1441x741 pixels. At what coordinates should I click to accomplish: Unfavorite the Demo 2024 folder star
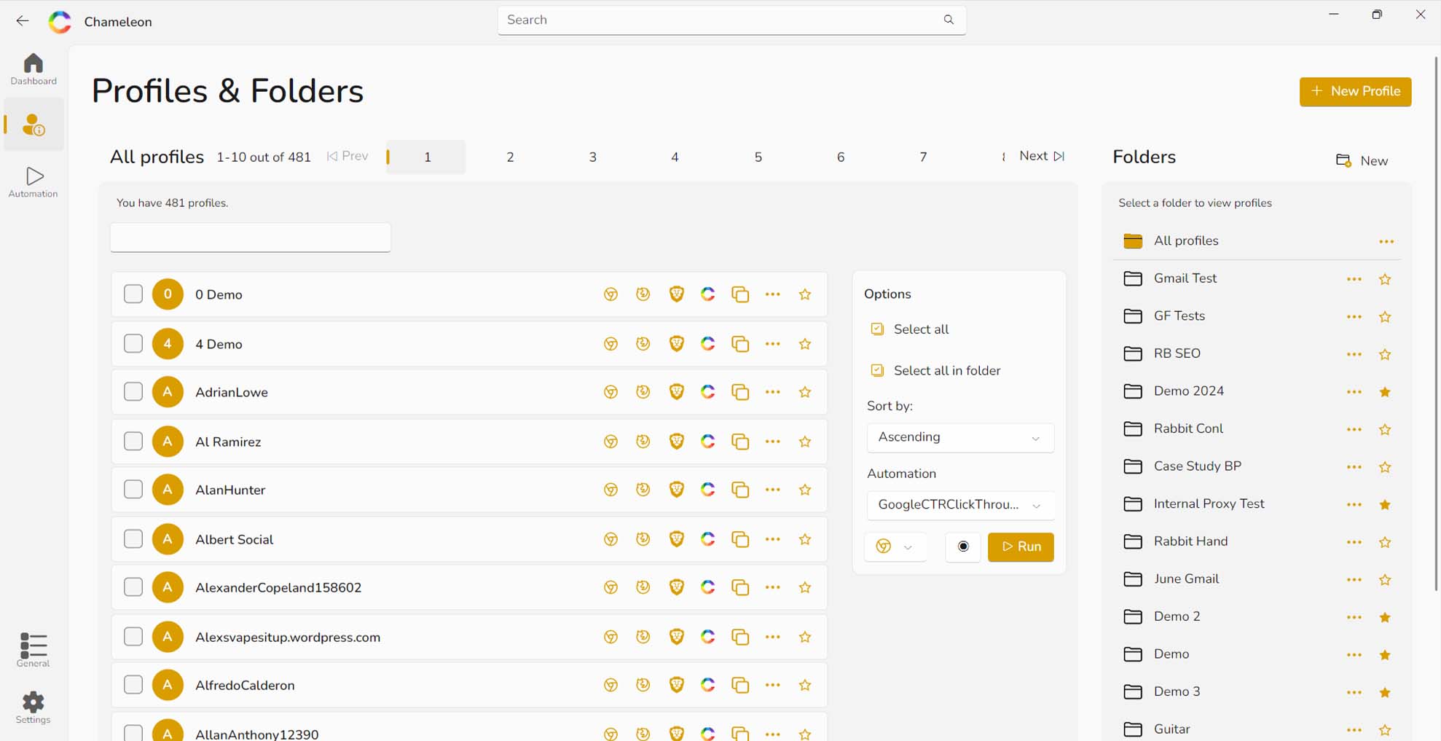[x=1385, y=392]
